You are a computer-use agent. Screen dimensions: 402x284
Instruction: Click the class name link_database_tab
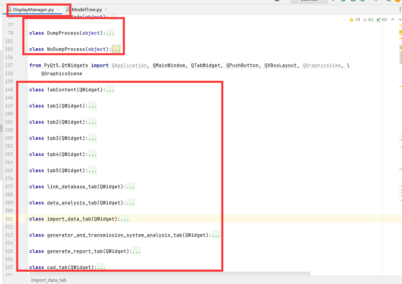point(72,187)
